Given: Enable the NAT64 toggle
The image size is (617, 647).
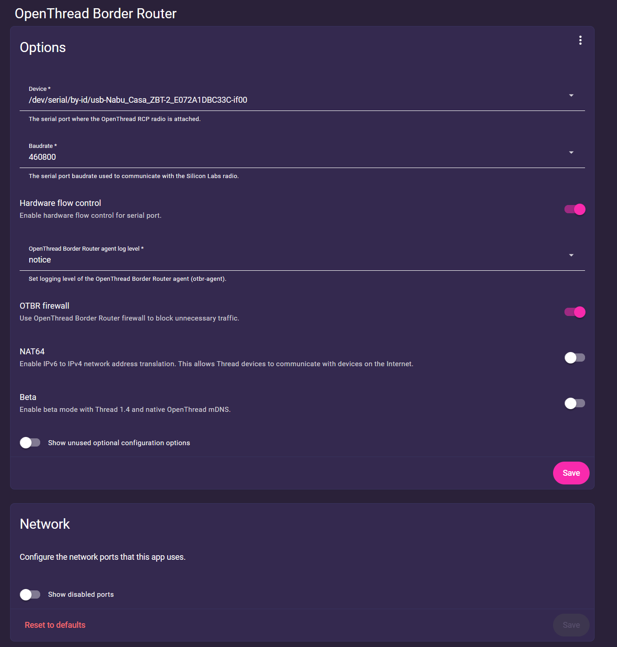Looking at the screenshot, I should click(575, 358).
